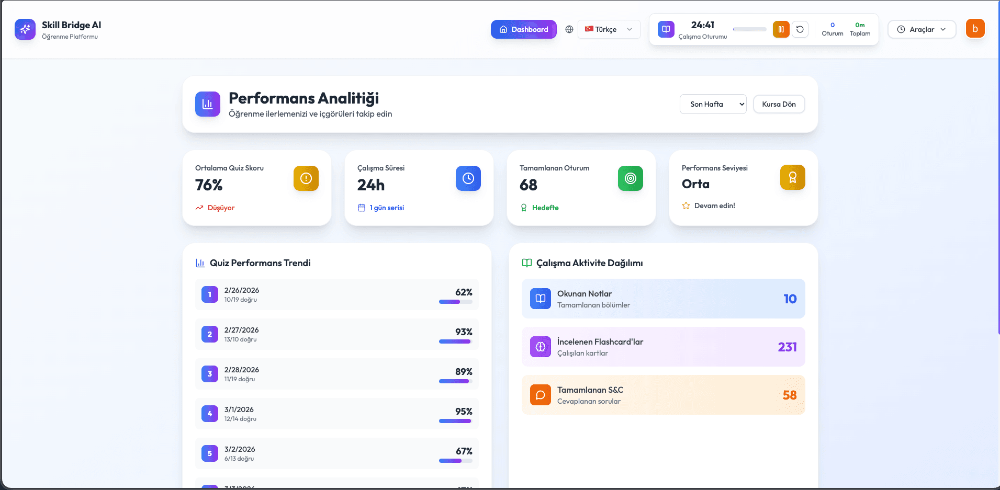Click the quiz score warning icon
Screen dimensions: 1000x490
point(306,178)
